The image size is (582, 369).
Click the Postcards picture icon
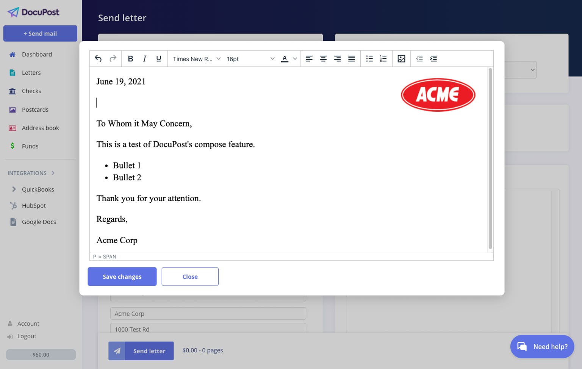click(13, 110)
